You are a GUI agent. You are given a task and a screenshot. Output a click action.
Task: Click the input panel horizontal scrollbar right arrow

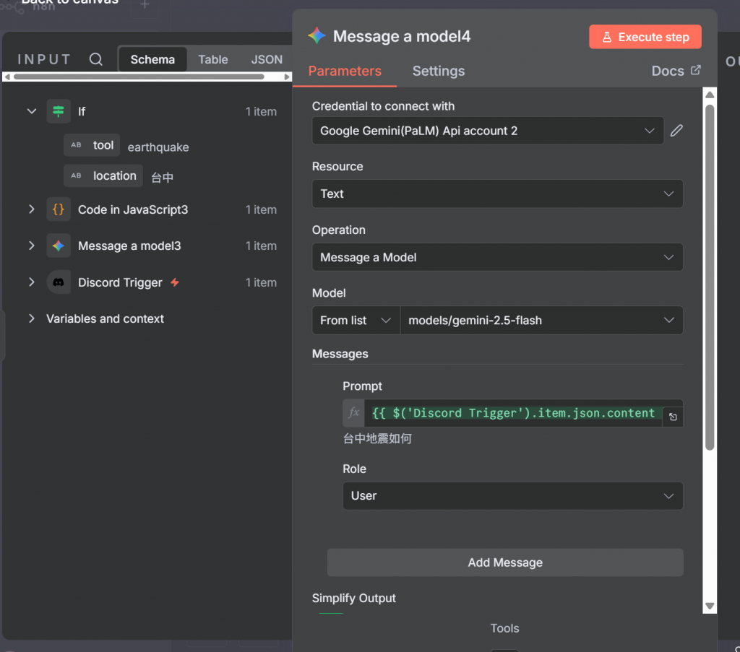click(286, 77)
